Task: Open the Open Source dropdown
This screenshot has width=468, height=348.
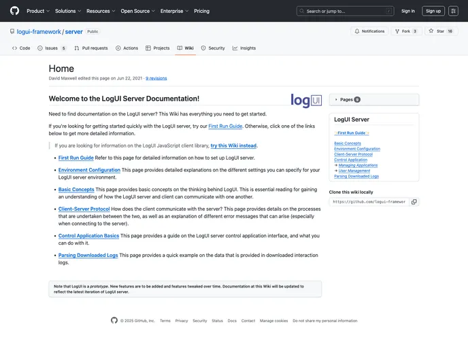Action: (x=137, y=11)
